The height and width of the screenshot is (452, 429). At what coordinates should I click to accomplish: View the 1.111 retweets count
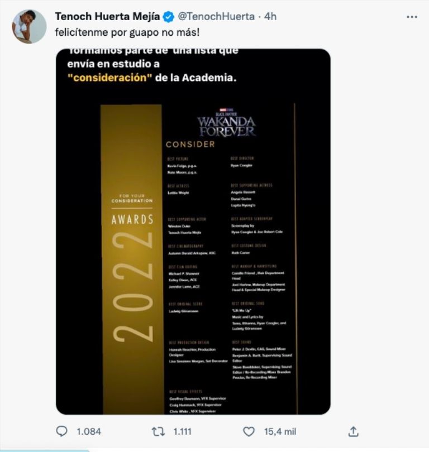184,431
